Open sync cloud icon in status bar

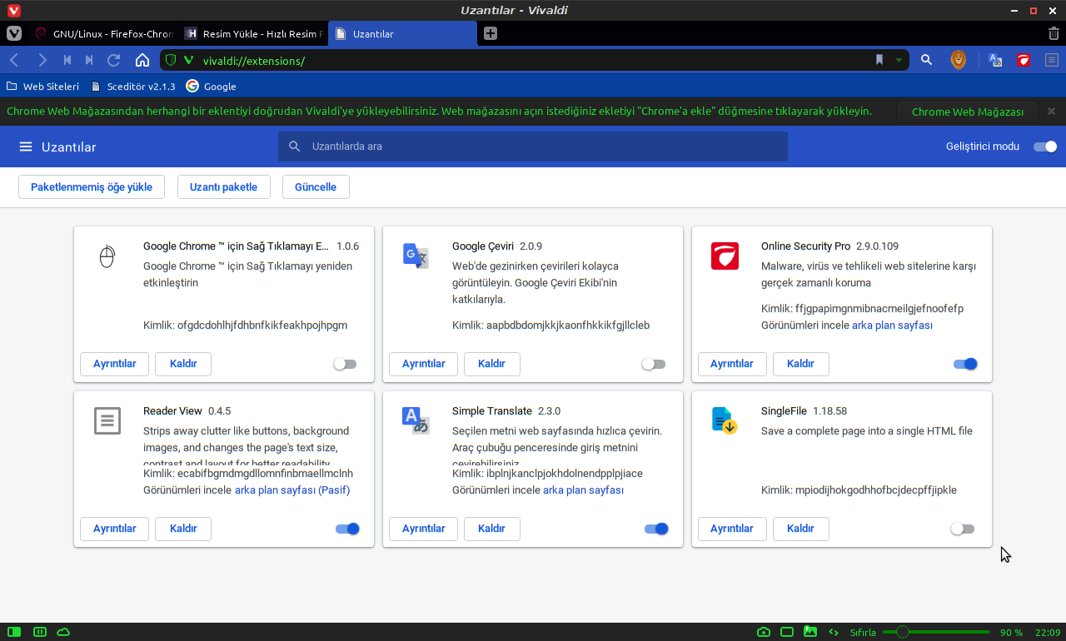(63, 632)
